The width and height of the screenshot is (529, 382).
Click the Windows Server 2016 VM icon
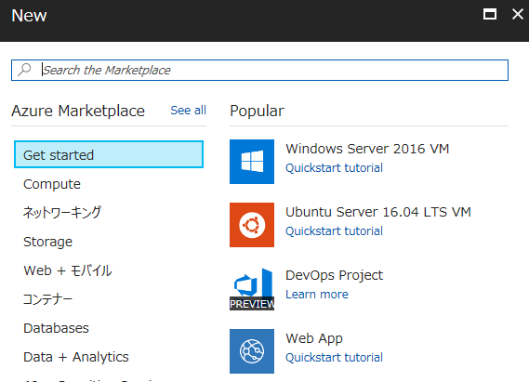[x=252, y=162]
